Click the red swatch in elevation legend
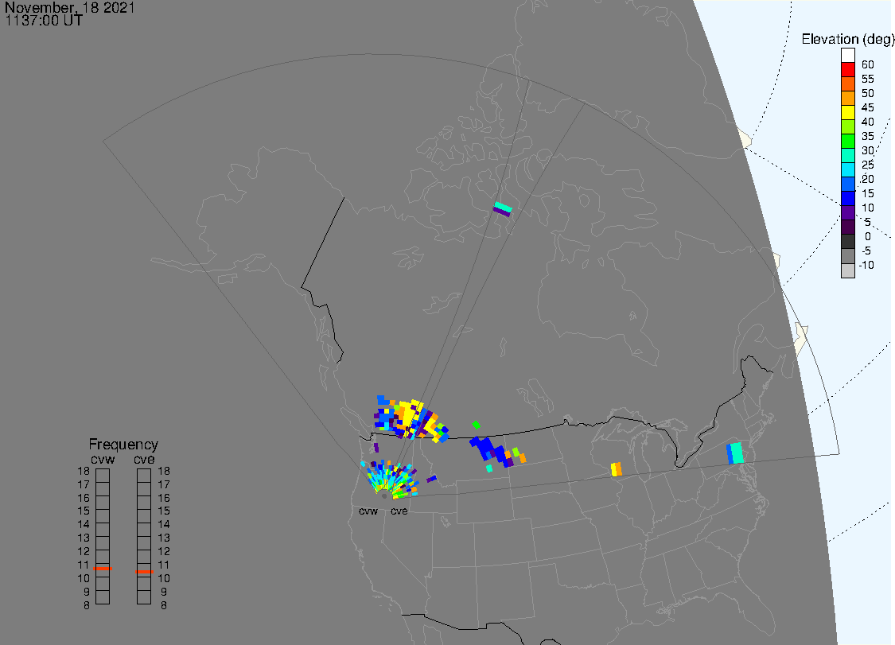The width and height of the screenshot is (895, 645). point(847,70)
